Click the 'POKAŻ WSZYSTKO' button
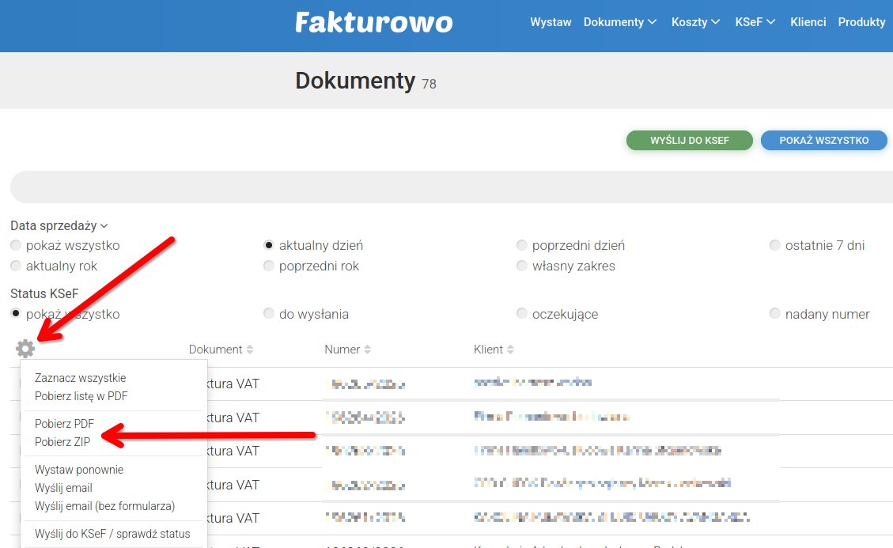 click(x=824, y=140)
